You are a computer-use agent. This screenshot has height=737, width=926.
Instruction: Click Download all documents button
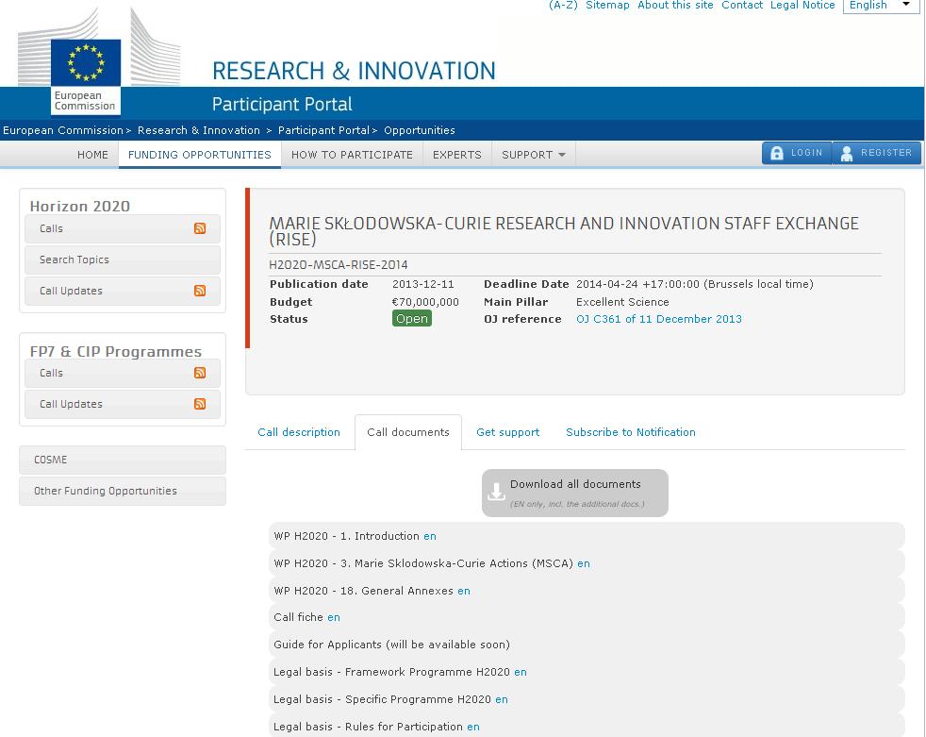click(575, 493)
